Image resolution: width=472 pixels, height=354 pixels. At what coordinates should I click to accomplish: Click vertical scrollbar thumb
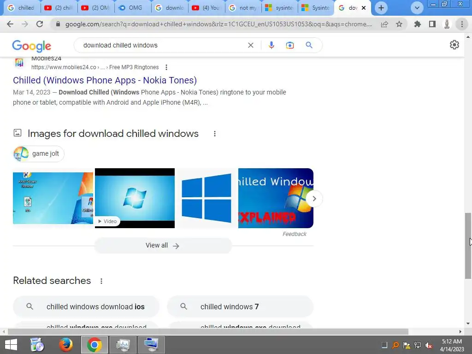(468, 246)
